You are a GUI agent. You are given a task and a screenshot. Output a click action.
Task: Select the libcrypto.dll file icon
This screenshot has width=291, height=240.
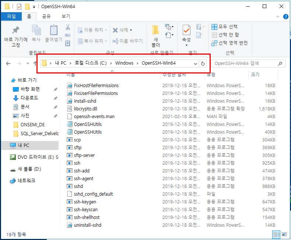point(70,109)
